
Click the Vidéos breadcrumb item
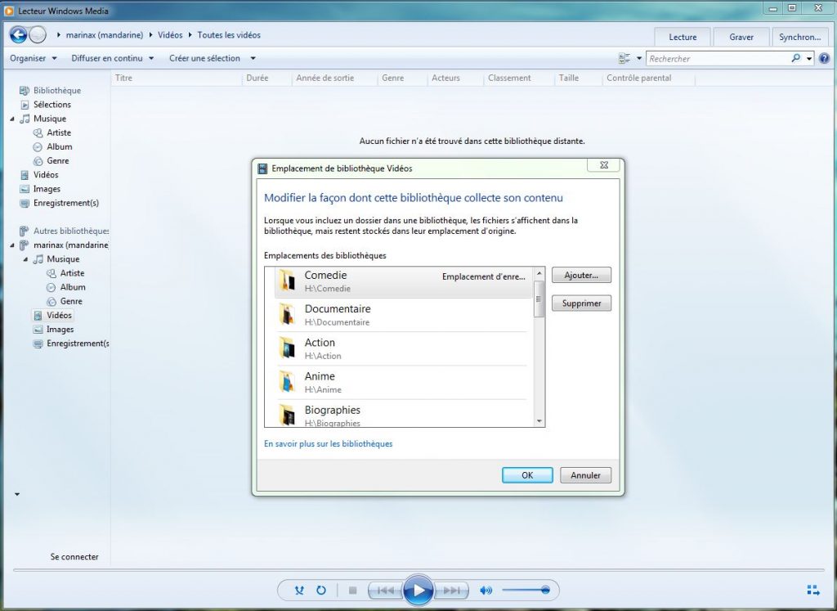click(170, 35)
